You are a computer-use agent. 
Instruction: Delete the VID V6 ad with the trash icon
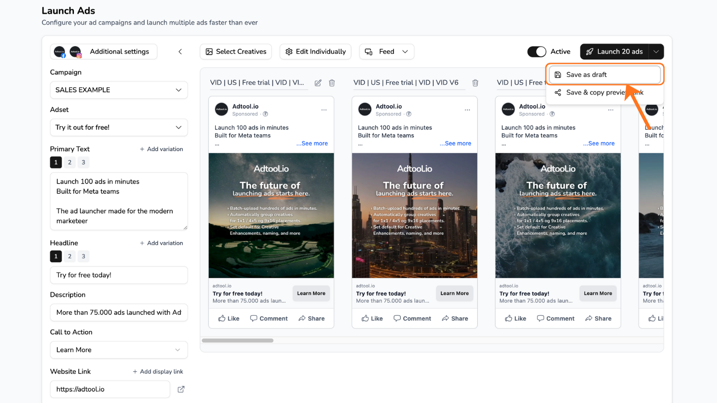tap(475, 83)
